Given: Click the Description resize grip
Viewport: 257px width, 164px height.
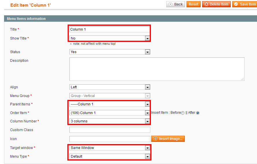Looking at the screenshot, I should point(243,79).
